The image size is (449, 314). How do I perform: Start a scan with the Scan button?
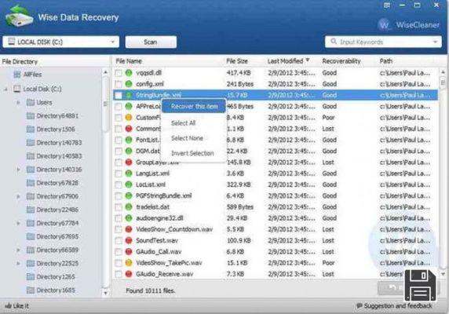click(x=151, y=42)
